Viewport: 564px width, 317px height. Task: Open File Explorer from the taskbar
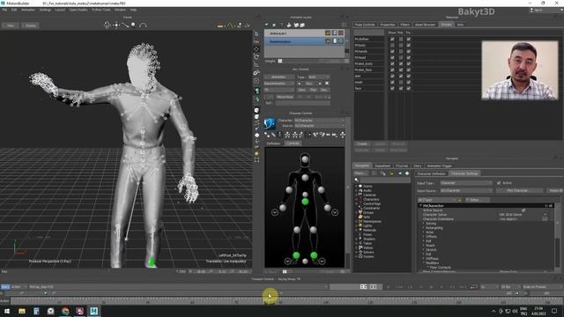(x=22, y=311)
